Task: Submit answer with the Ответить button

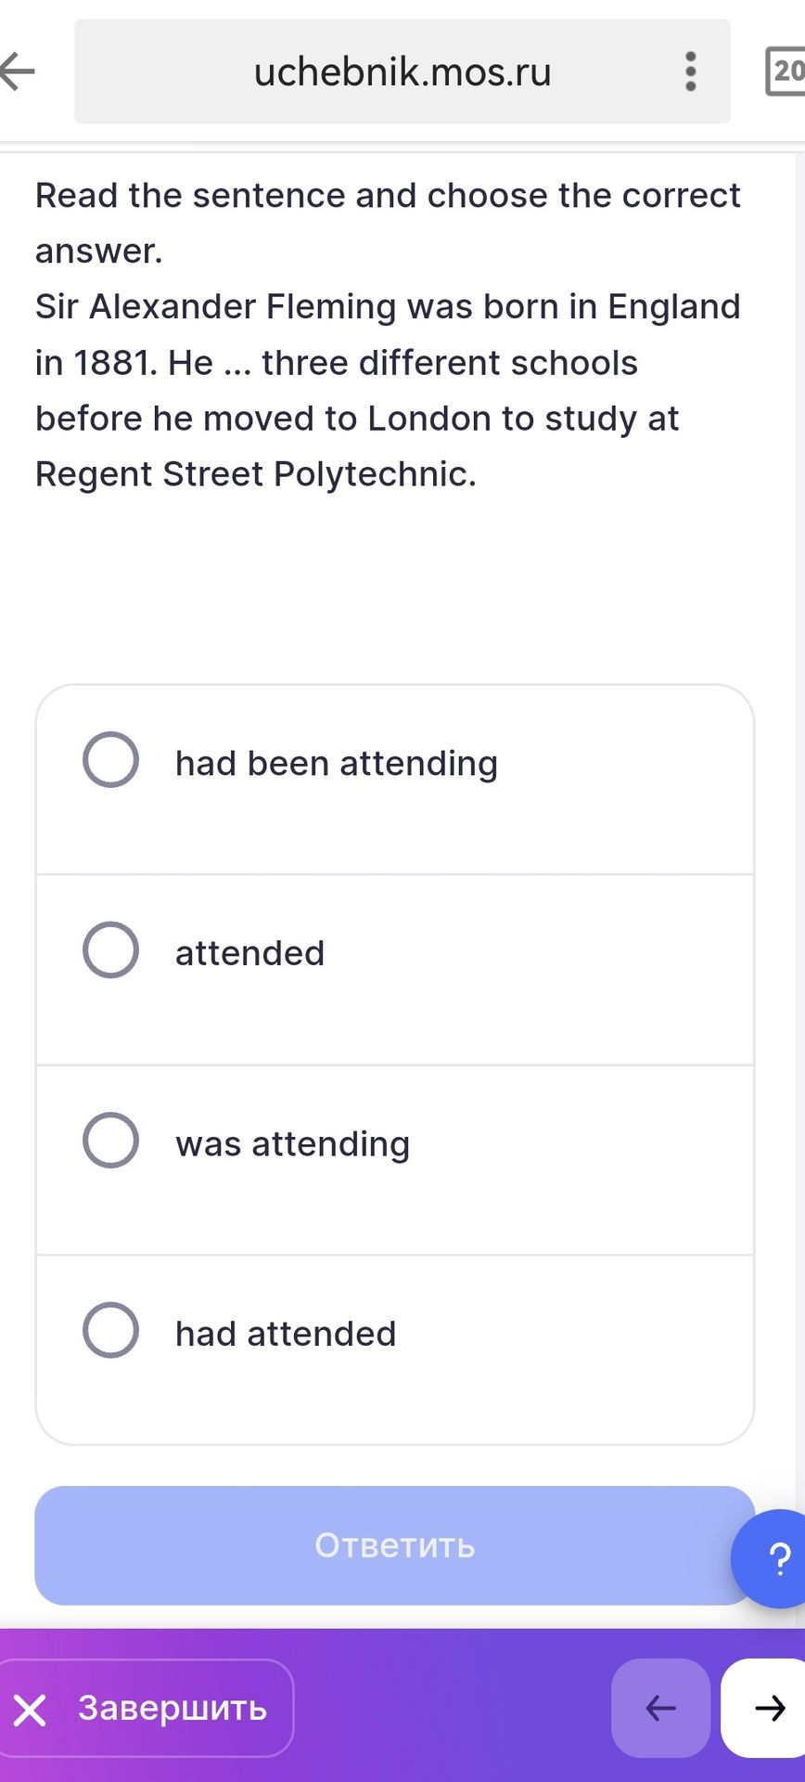Action: click(394, 1545)
